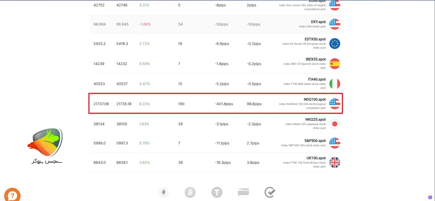Click the Tether payment icon
The width and height of the screenshot is (435, 201).
[x=217, y=192]
